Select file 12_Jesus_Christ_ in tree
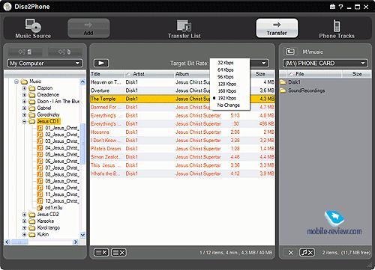The image size is (375, 270). [x=61, y=201]
